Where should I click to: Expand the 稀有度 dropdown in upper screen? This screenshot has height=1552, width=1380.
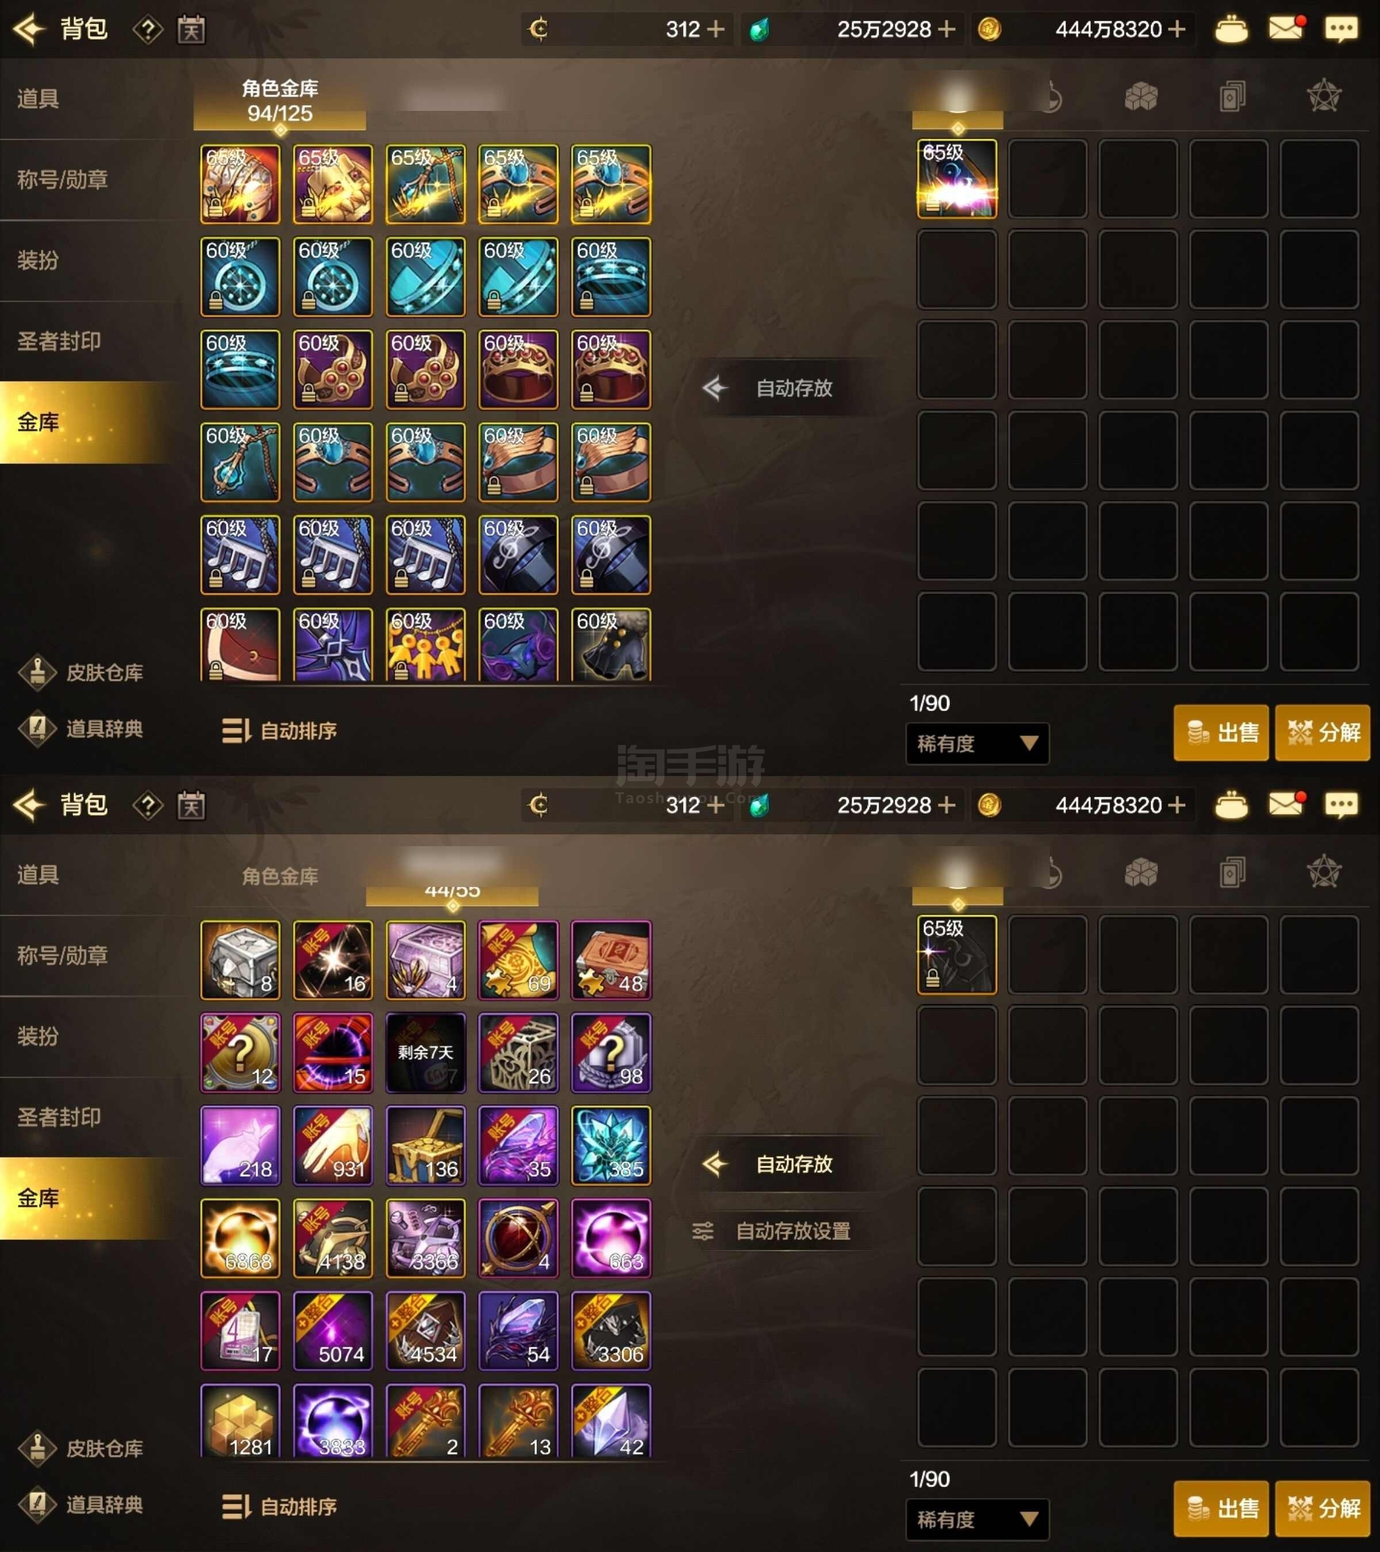pos(977,743)
